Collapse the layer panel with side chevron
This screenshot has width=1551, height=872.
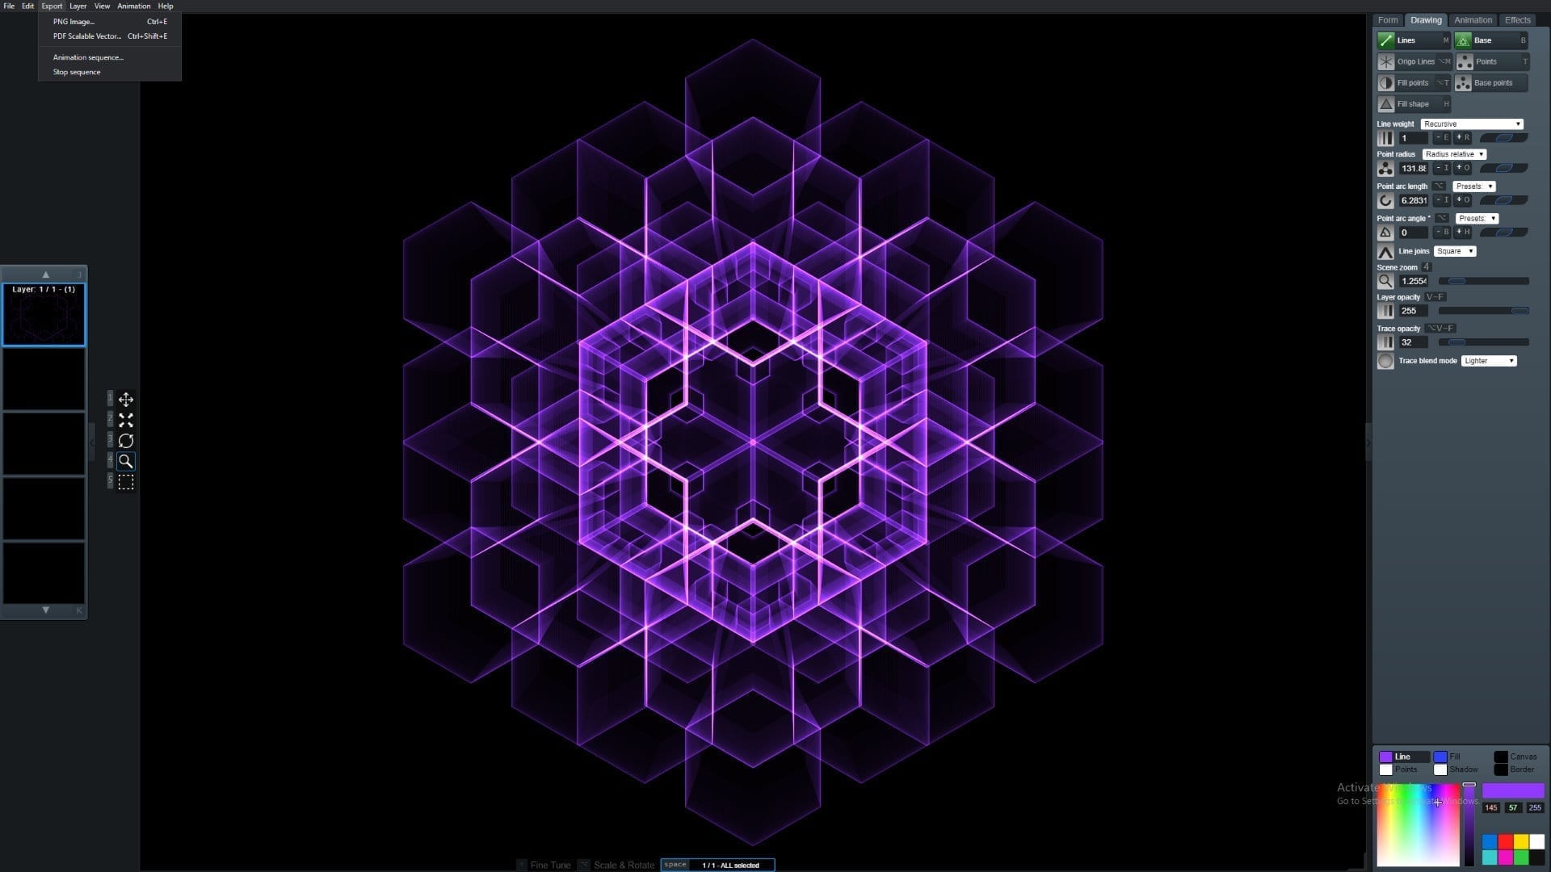(92, 442)
